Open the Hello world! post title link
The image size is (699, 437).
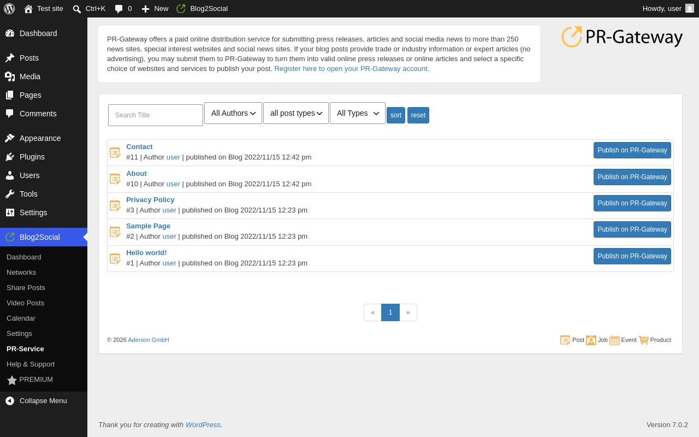pyautogui.click(x=146, y=253)
